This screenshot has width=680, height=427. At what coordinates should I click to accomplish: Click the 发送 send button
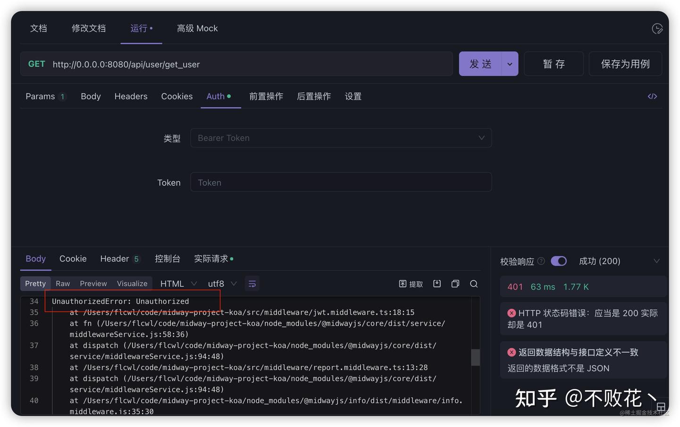481,64
